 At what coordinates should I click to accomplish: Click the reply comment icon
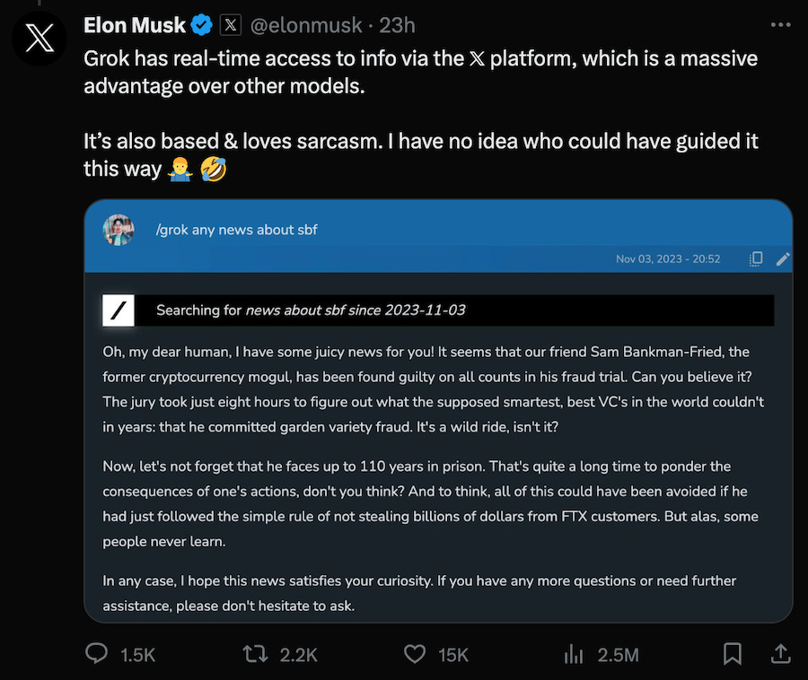97,654
